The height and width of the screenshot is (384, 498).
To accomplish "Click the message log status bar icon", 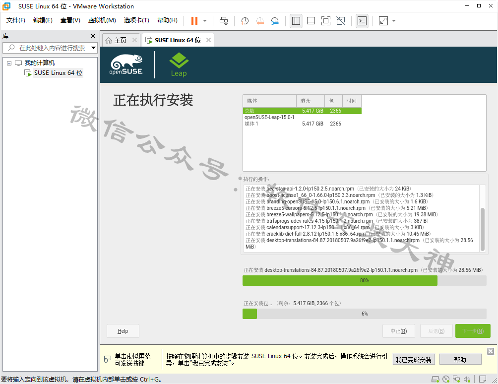I will tap(483, 379).
